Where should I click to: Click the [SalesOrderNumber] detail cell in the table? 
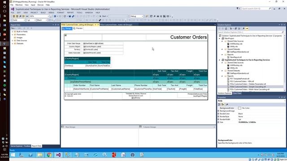[x=81, y=89]
